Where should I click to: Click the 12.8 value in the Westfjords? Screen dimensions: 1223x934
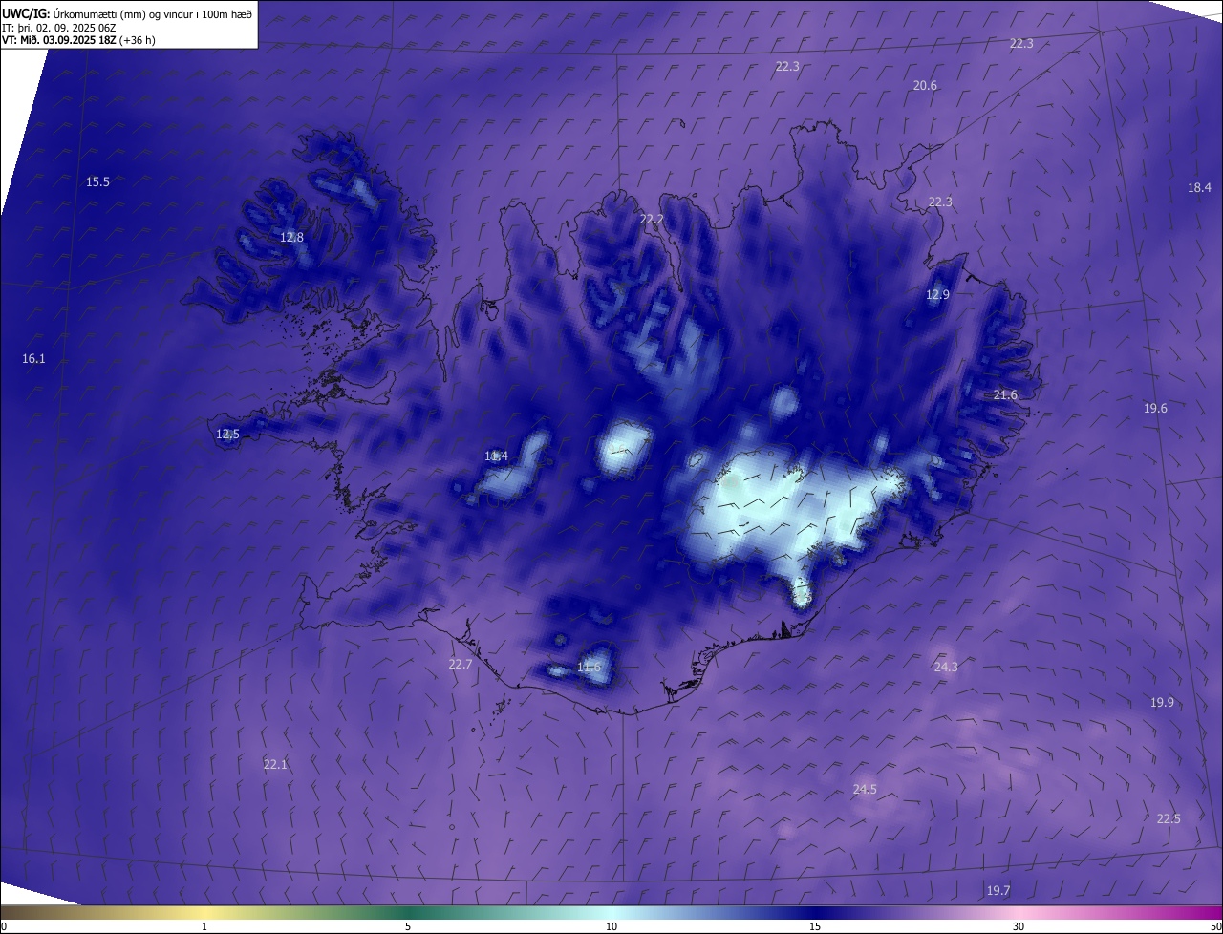point(291,238)
